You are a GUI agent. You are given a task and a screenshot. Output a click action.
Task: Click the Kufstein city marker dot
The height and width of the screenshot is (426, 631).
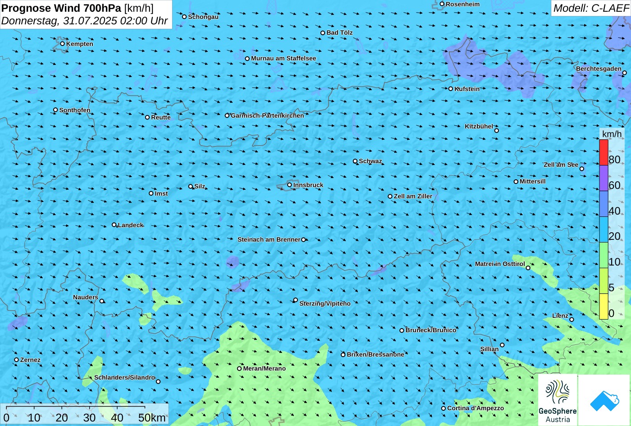click(x=450, y=89)
